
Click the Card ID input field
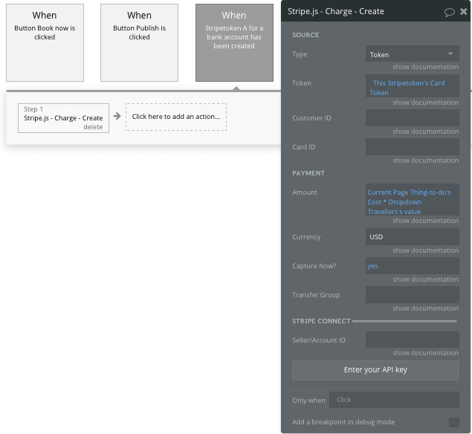coord(412,147)
